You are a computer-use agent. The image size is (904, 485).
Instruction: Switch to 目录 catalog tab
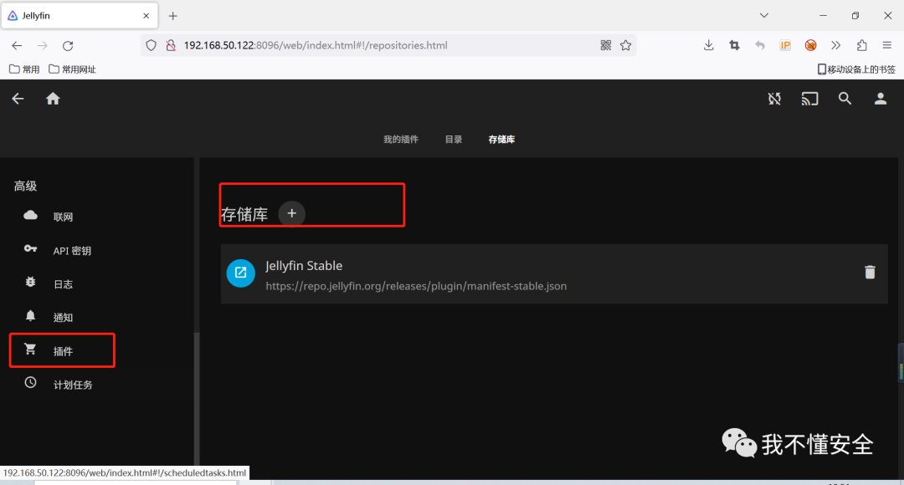[453, 140]
